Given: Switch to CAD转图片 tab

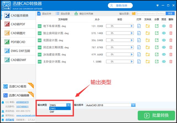Looking at the screenshot, I should (18, 33).
